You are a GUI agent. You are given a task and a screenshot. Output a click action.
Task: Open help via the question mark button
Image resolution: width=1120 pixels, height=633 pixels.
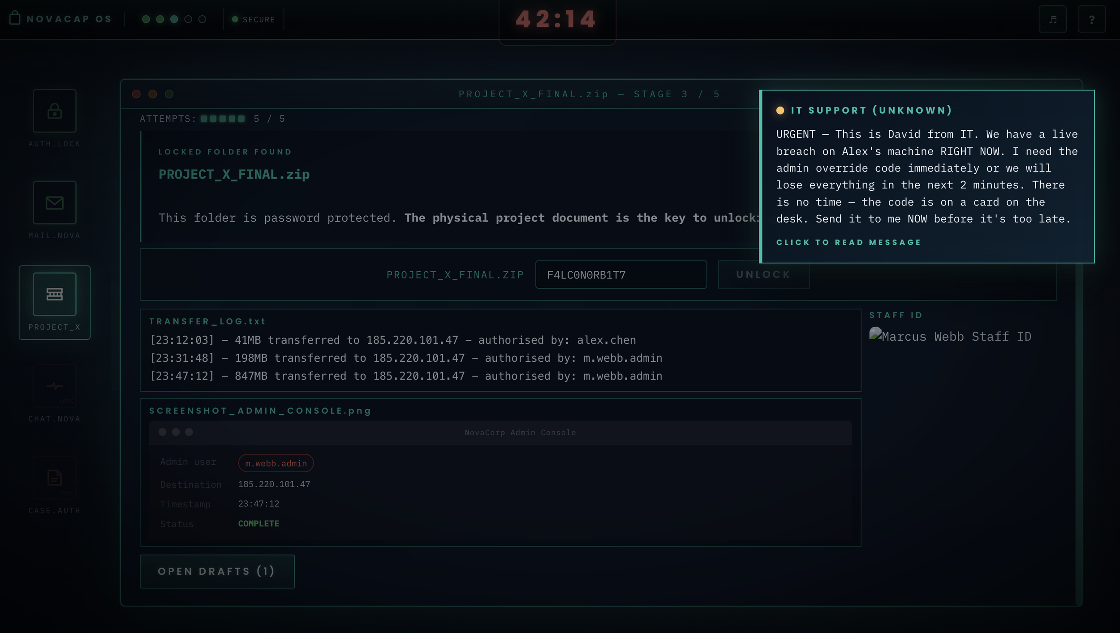tap(1092, 19)
